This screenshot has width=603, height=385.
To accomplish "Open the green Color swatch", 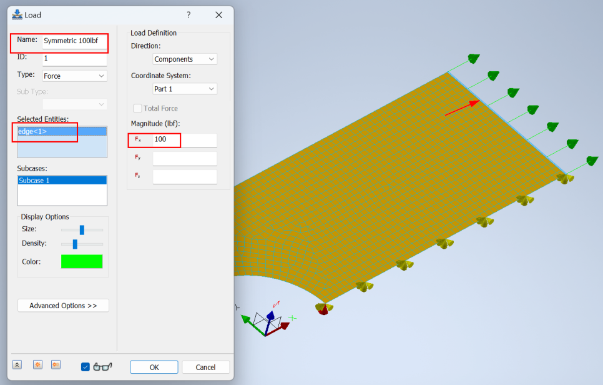I will pos(82,261).
